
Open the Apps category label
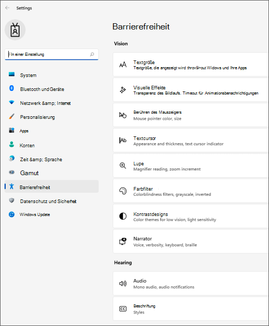(x=24, y=131)
